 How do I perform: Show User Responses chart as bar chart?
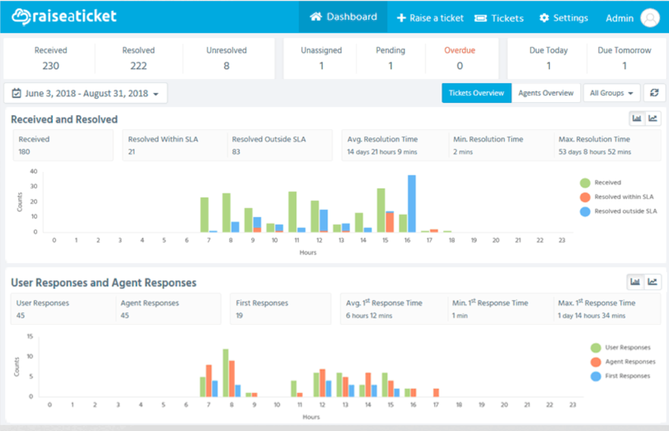[x=635, y=281]
